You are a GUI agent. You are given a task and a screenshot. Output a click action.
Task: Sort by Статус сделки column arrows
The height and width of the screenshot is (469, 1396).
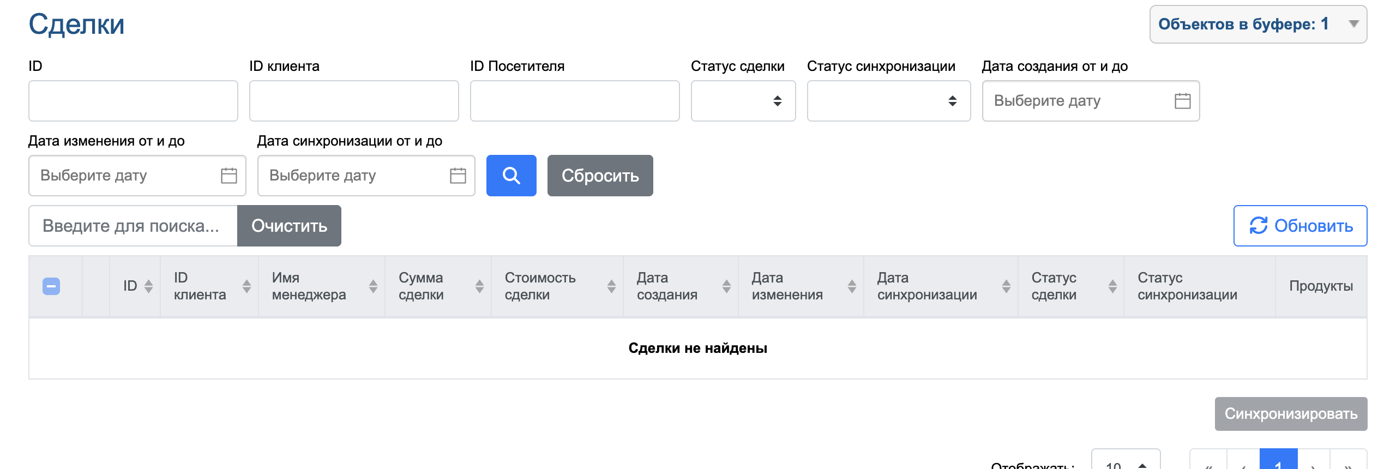pyautogui.click(x=1112, y=286)
